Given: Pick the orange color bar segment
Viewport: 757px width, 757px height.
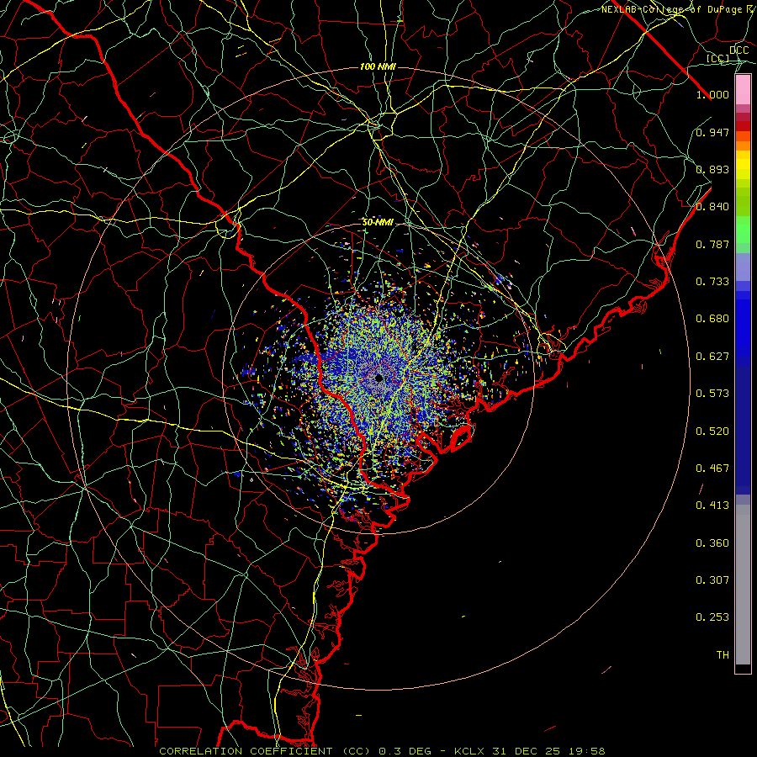Looking at the screenshot, I should click(743, 146).
